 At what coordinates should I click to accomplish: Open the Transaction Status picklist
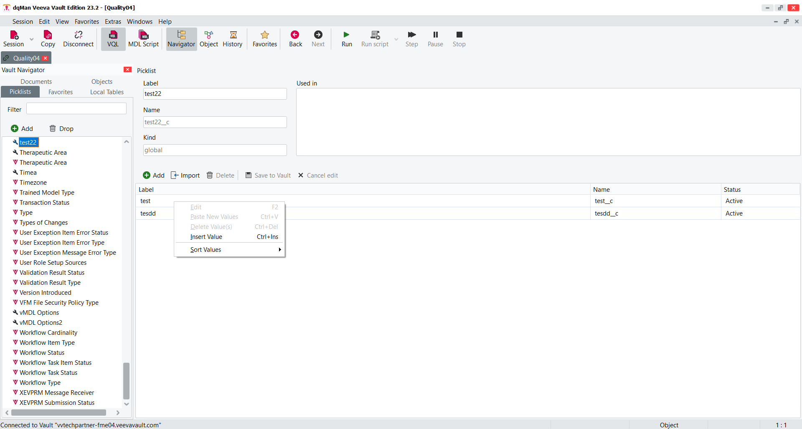(x=44, y=203)
